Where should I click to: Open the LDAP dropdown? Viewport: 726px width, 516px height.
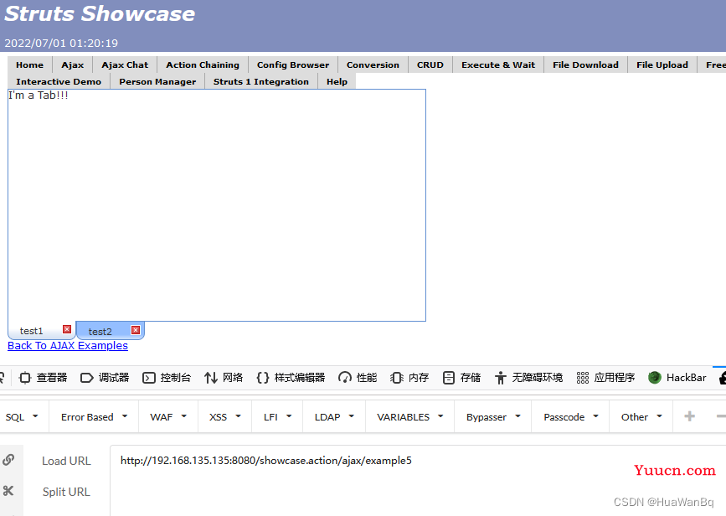(334, 417)
